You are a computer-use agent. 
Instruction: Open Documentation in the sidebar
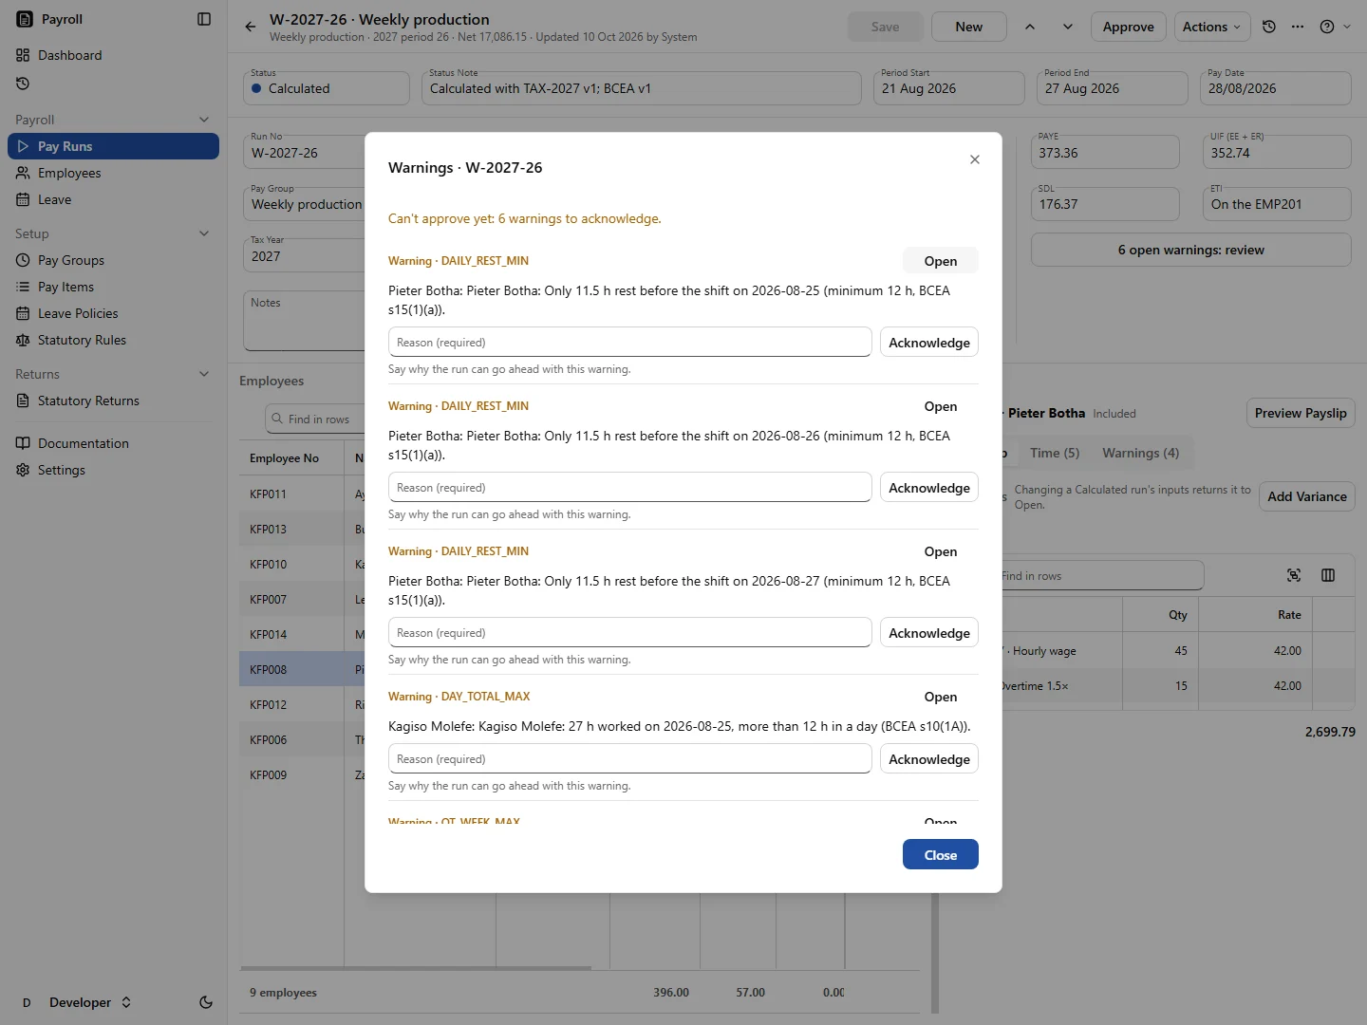pyautogui.click(x=113, y=443)
